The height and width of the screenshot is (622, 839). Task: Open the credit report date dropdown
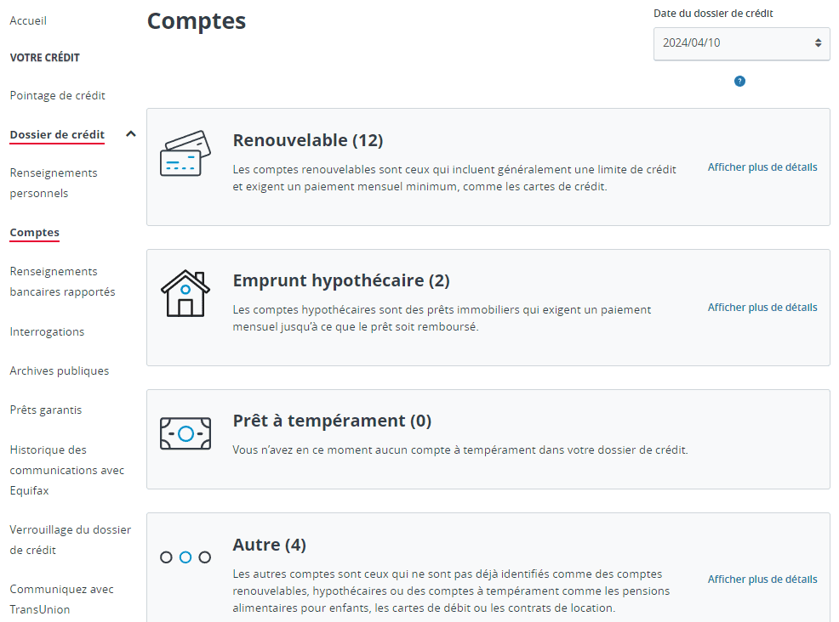pyautogui.click(x=741, y=42)
